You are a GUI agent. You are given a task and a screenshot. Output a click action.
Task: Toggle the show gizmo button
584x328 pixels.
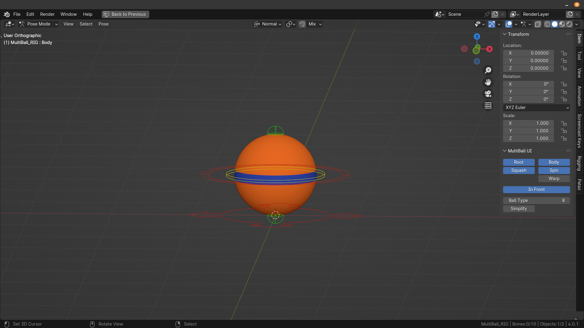tap(492, 24)
